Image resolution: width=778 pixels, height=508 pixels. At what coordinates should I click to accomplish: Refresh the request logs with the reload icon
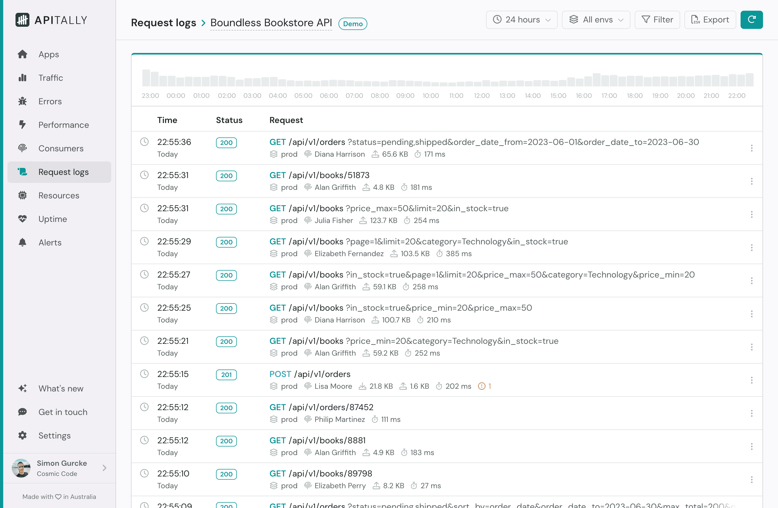pos(752,20)
